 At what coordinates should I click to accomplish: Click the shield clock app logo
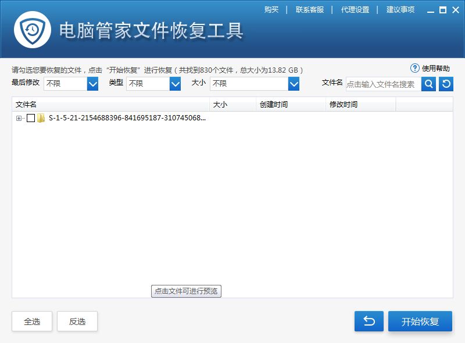click(x=33, y=30)
